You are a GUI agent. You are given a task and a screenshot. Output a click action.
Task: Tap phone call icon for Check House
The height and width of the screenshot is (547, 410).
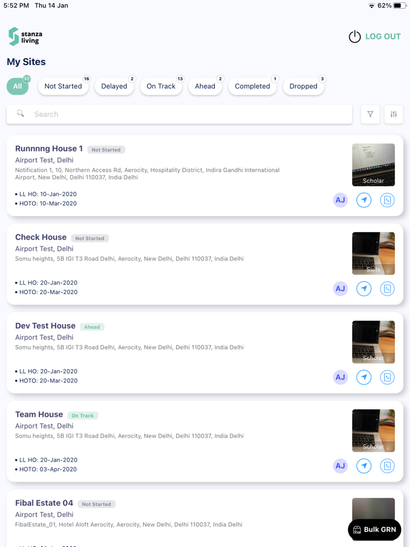point(387,289)
